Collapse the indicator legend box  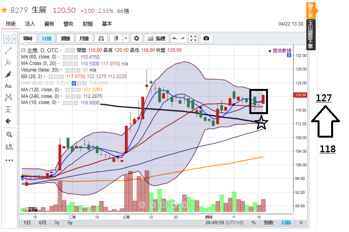click(23, 50)
